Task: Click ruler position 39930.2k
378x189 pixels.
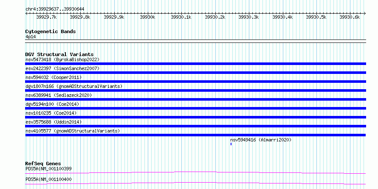Action: (x=215, y=17)
